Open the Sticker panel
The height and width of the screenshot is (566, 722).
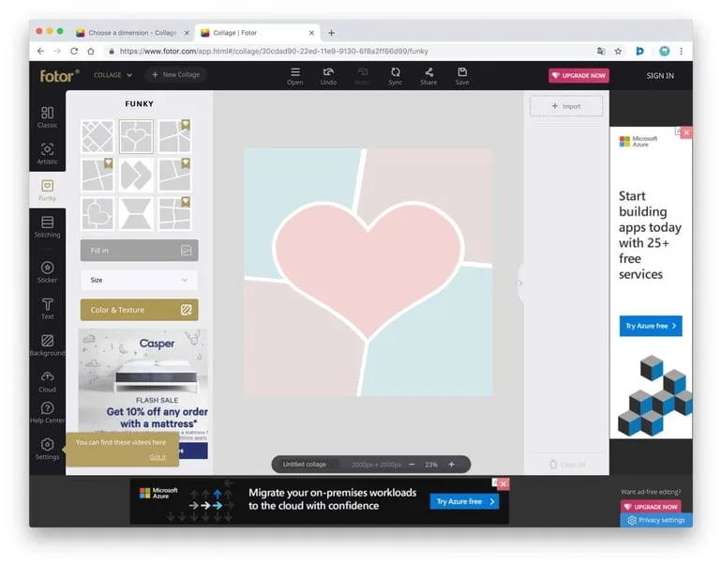pyautogui.click(x=47, y=271)
